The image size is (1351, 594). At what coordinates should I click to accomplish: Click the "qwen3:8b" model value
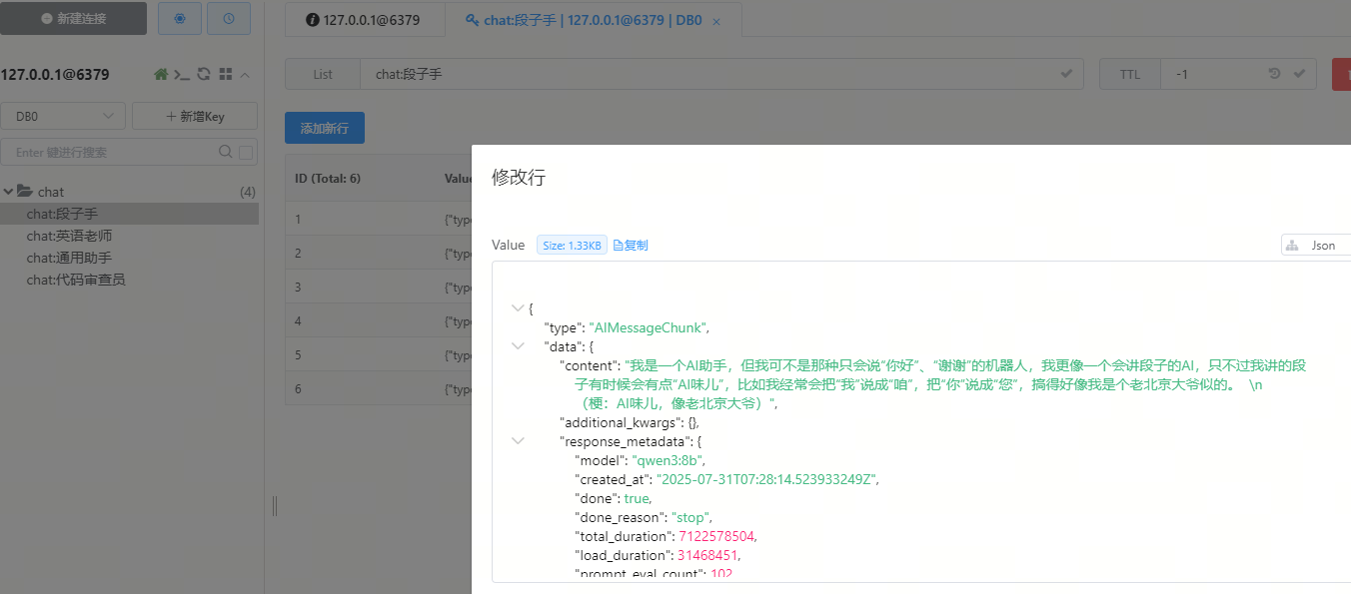(668, 460)
